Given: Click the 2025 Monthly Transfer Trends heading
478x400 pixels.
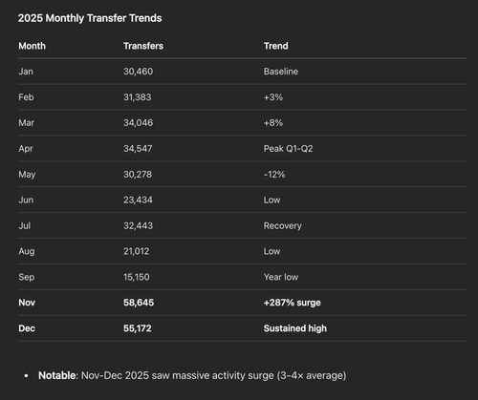Looking at the screenshot, I should (90, 18).
